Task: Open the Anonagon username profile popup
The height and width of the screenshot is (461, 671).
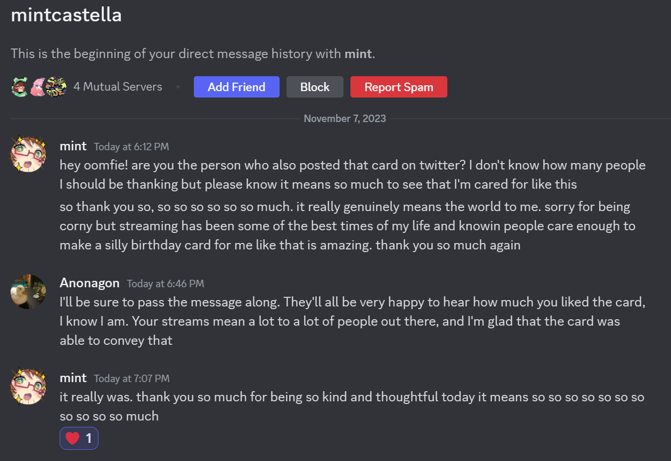Action: (89, 283)
